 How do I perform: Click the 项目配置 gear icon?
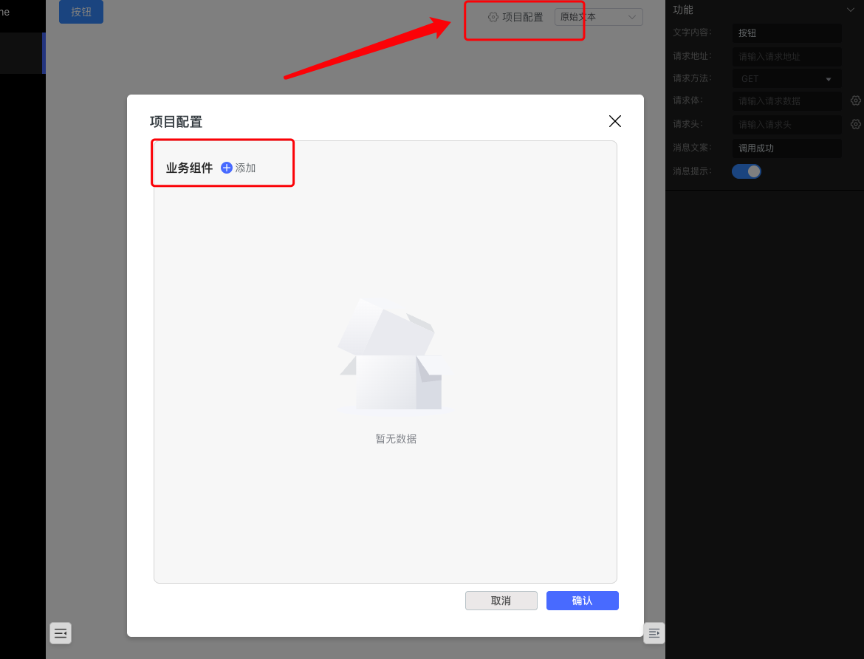493,17
